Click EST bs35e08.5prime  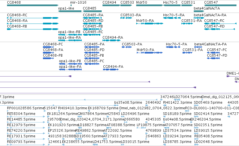click(117, 105)
